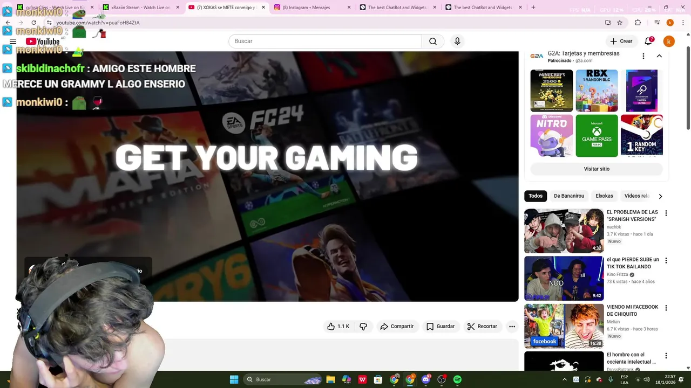The width and height of the screenshot is (691, 388).
Task: Click Visitar sitio on G2A ad
Action: click(597, 169)
